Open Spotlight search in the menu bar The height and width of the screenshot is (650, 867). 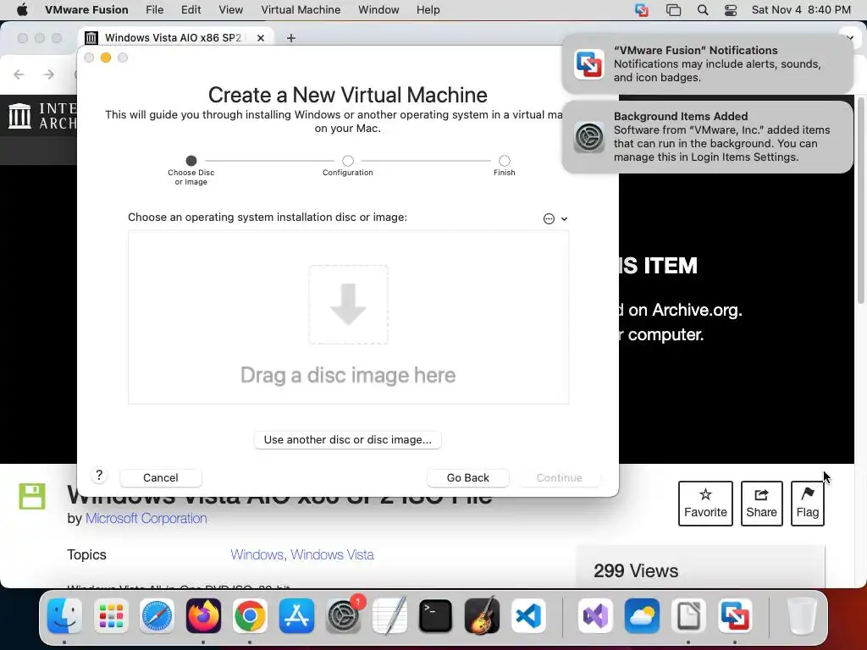tap(703, 10)
